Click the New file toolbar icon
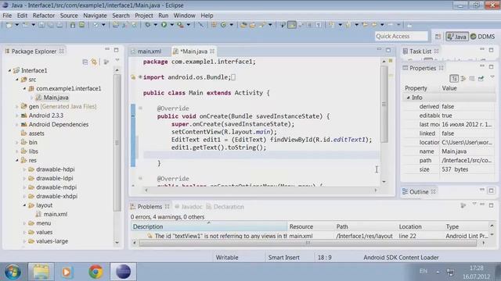Image resolution: width=501 pixels, height=281 pixels. (9, 25)
